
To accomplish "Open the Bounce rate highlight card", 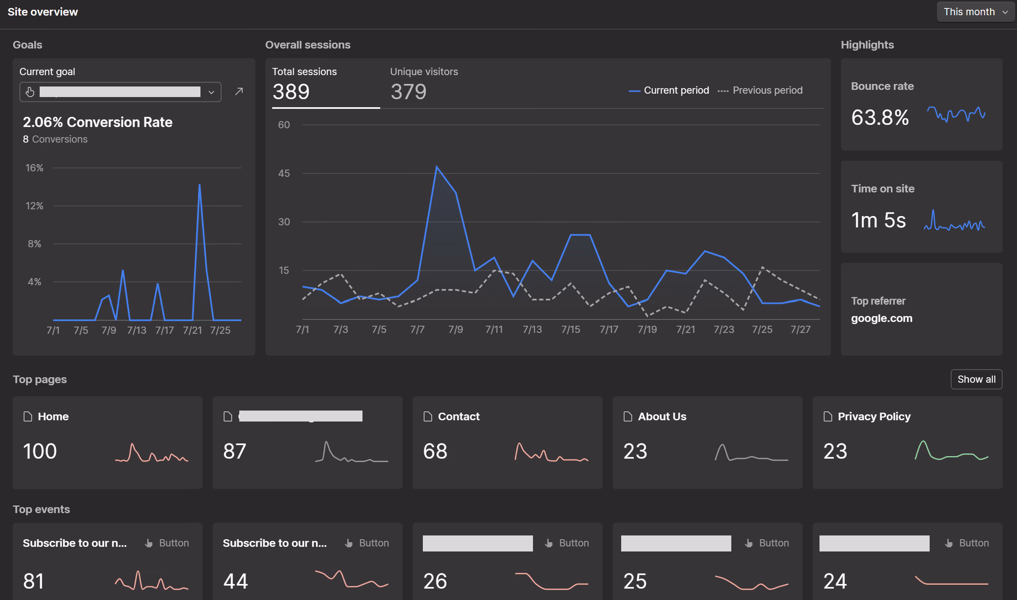I will tap(921, 104).
